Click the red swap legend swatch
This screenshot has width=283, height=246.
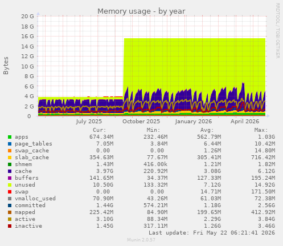[x=10, y=192]
